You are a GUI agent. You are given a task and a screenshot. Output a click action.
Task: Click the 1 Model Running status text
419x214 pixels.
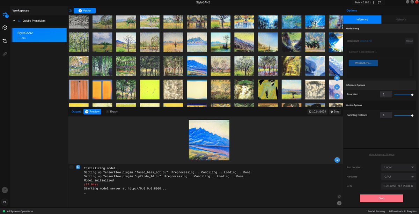pyautogui.click(x=375, y=211)
